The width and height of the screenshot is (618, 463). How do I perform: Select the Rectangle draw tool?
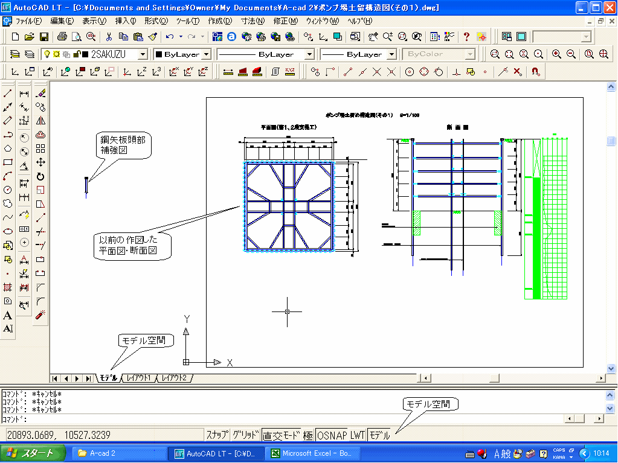[7, 162]
